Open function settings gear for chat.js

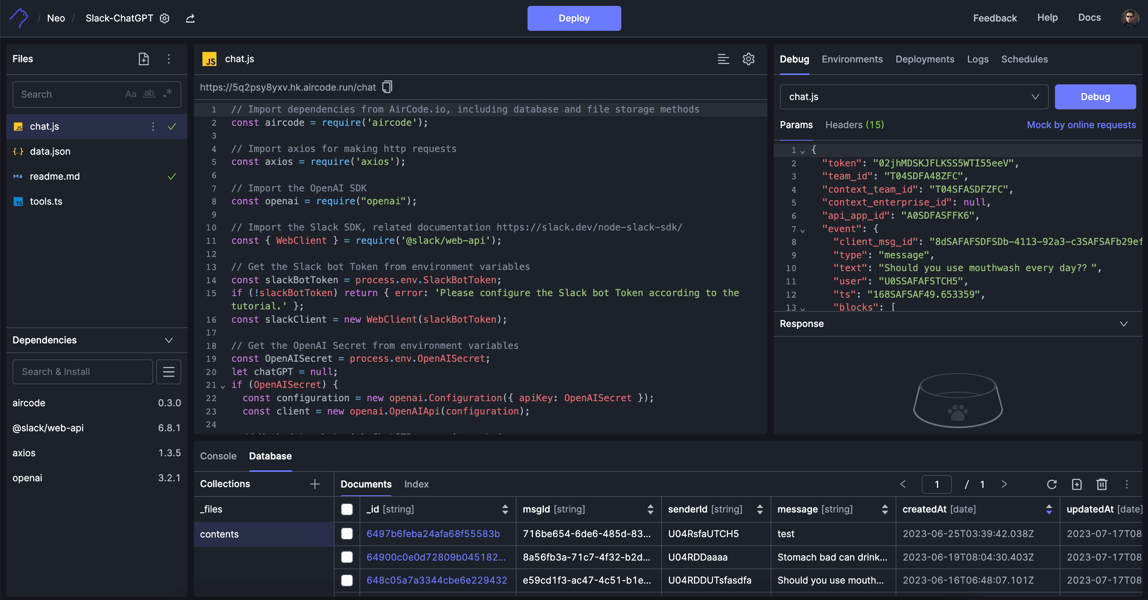tap(748, 59)
